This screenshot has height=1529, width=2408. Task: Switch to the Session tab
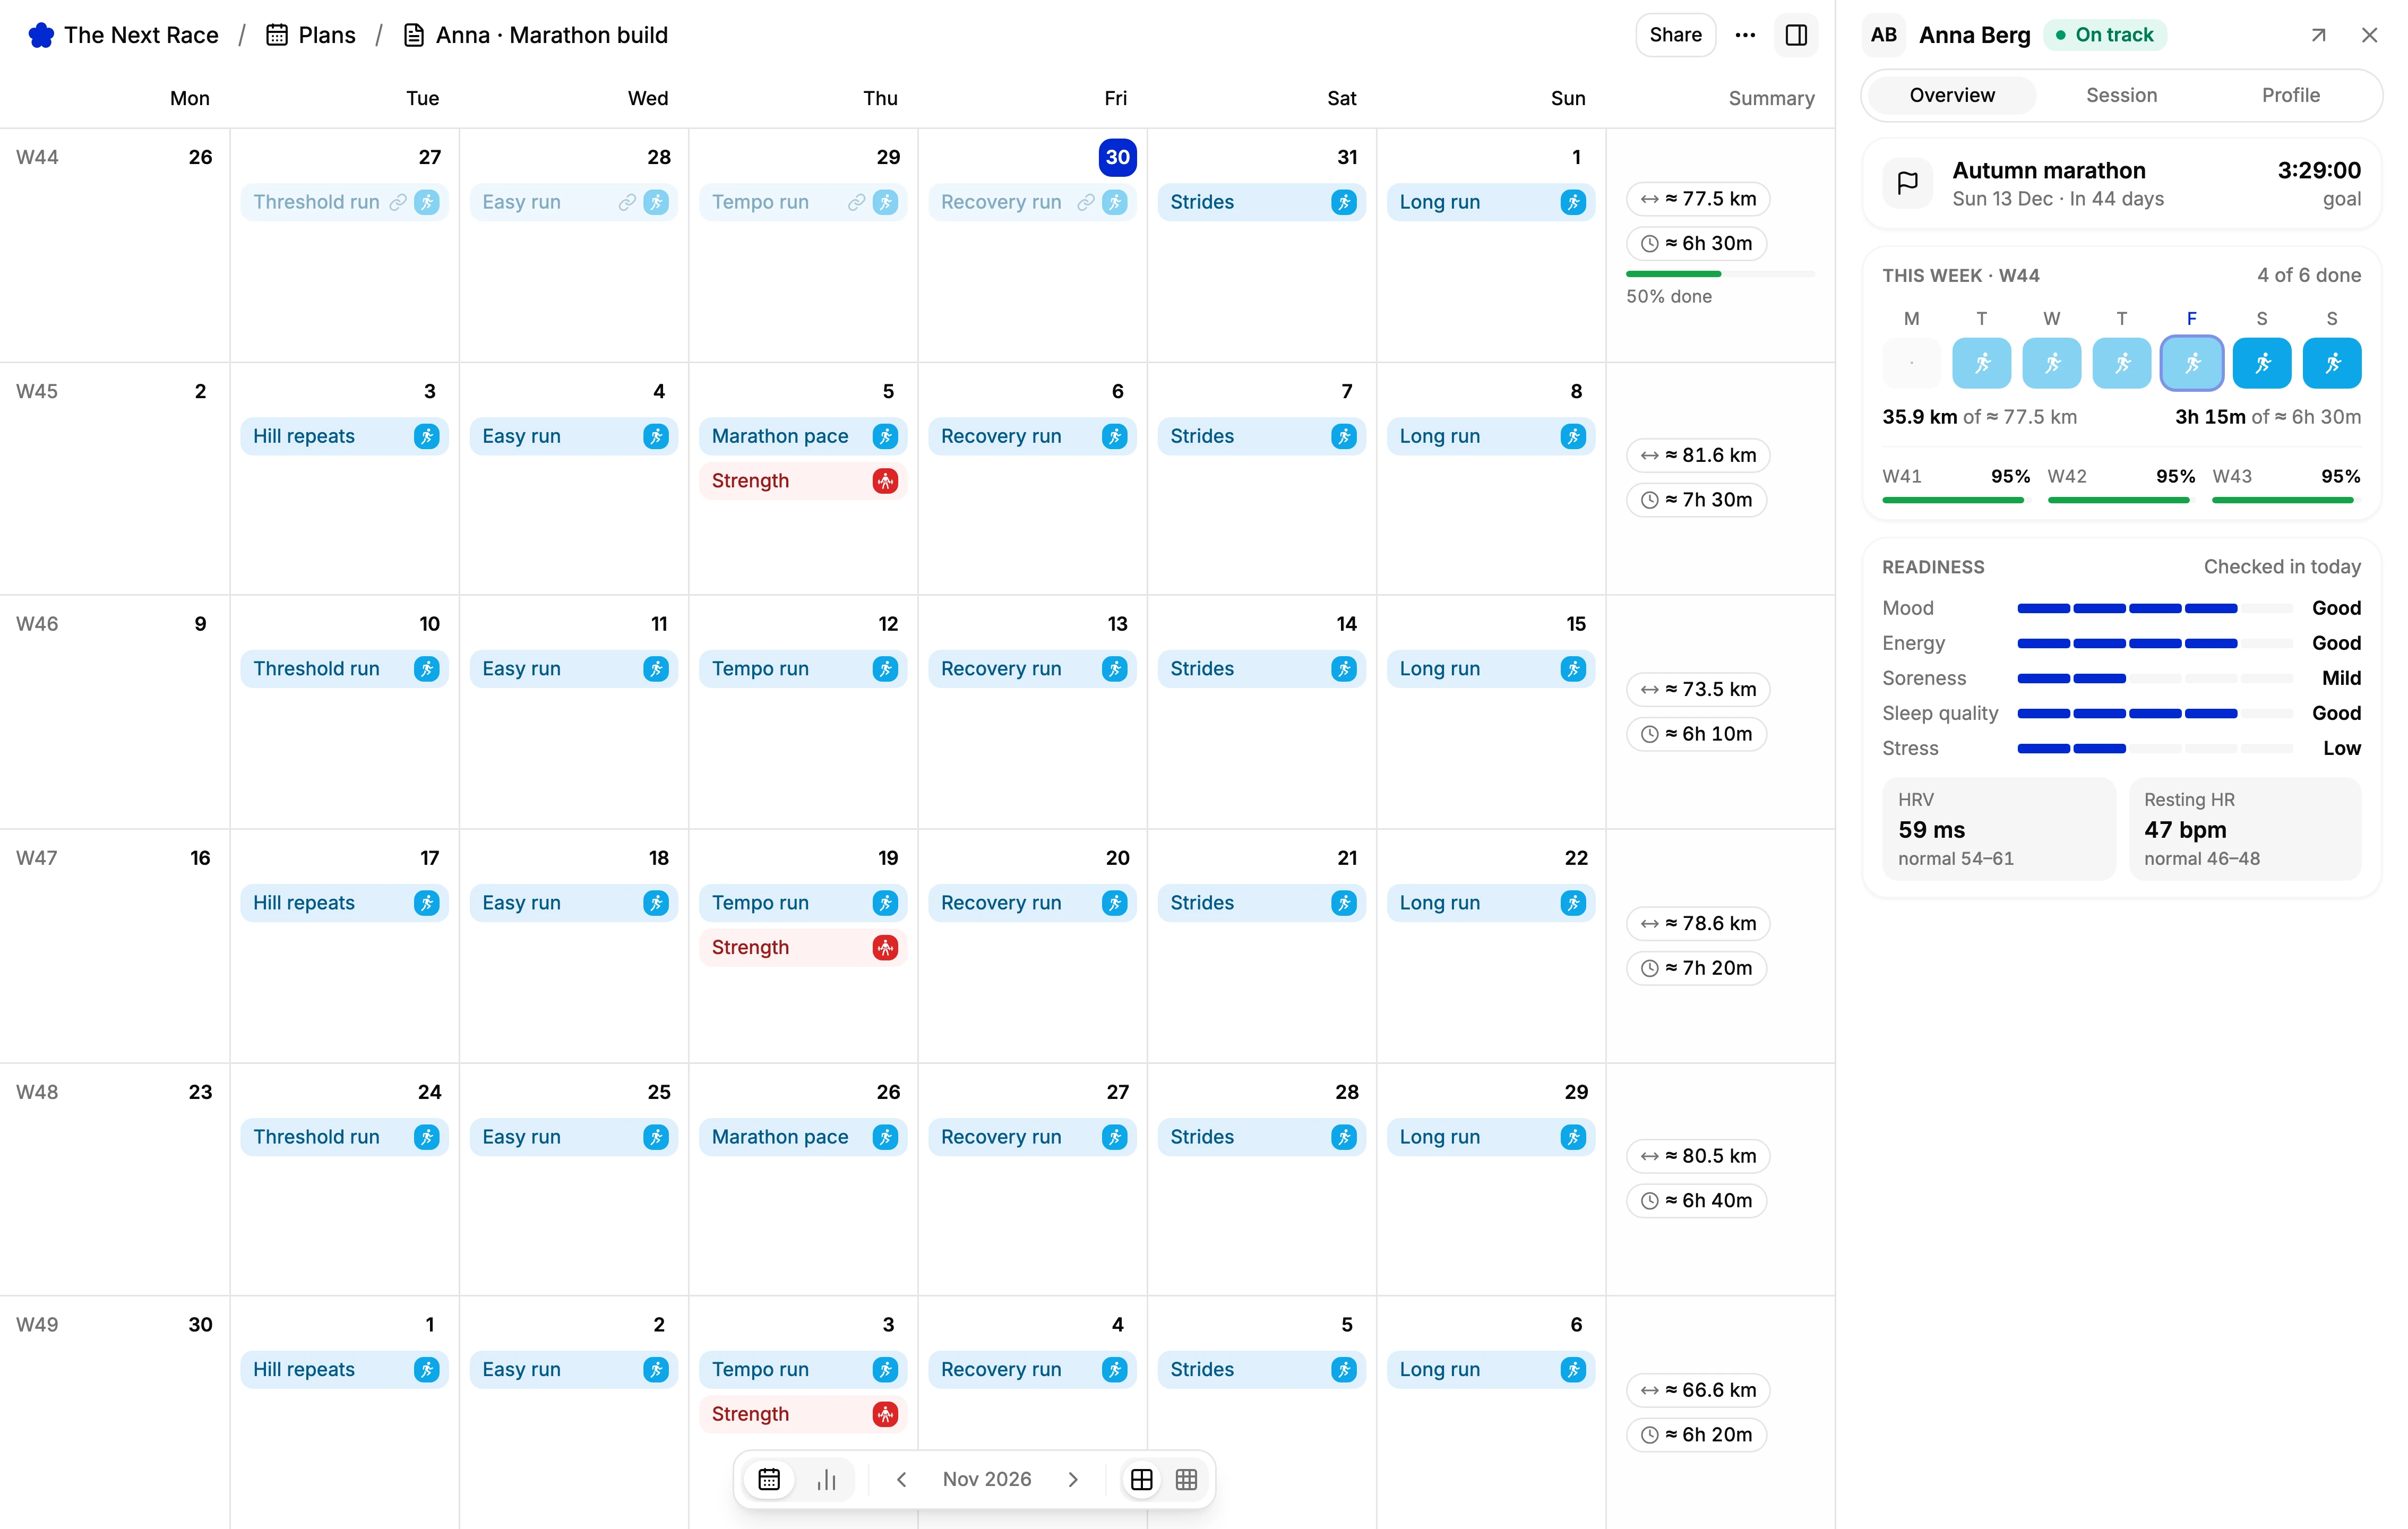tap(2121, 95)
